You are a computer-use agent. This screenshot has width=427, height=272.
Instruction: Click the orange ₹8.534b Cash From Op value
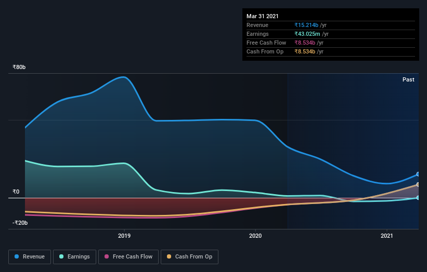point(305,51)
